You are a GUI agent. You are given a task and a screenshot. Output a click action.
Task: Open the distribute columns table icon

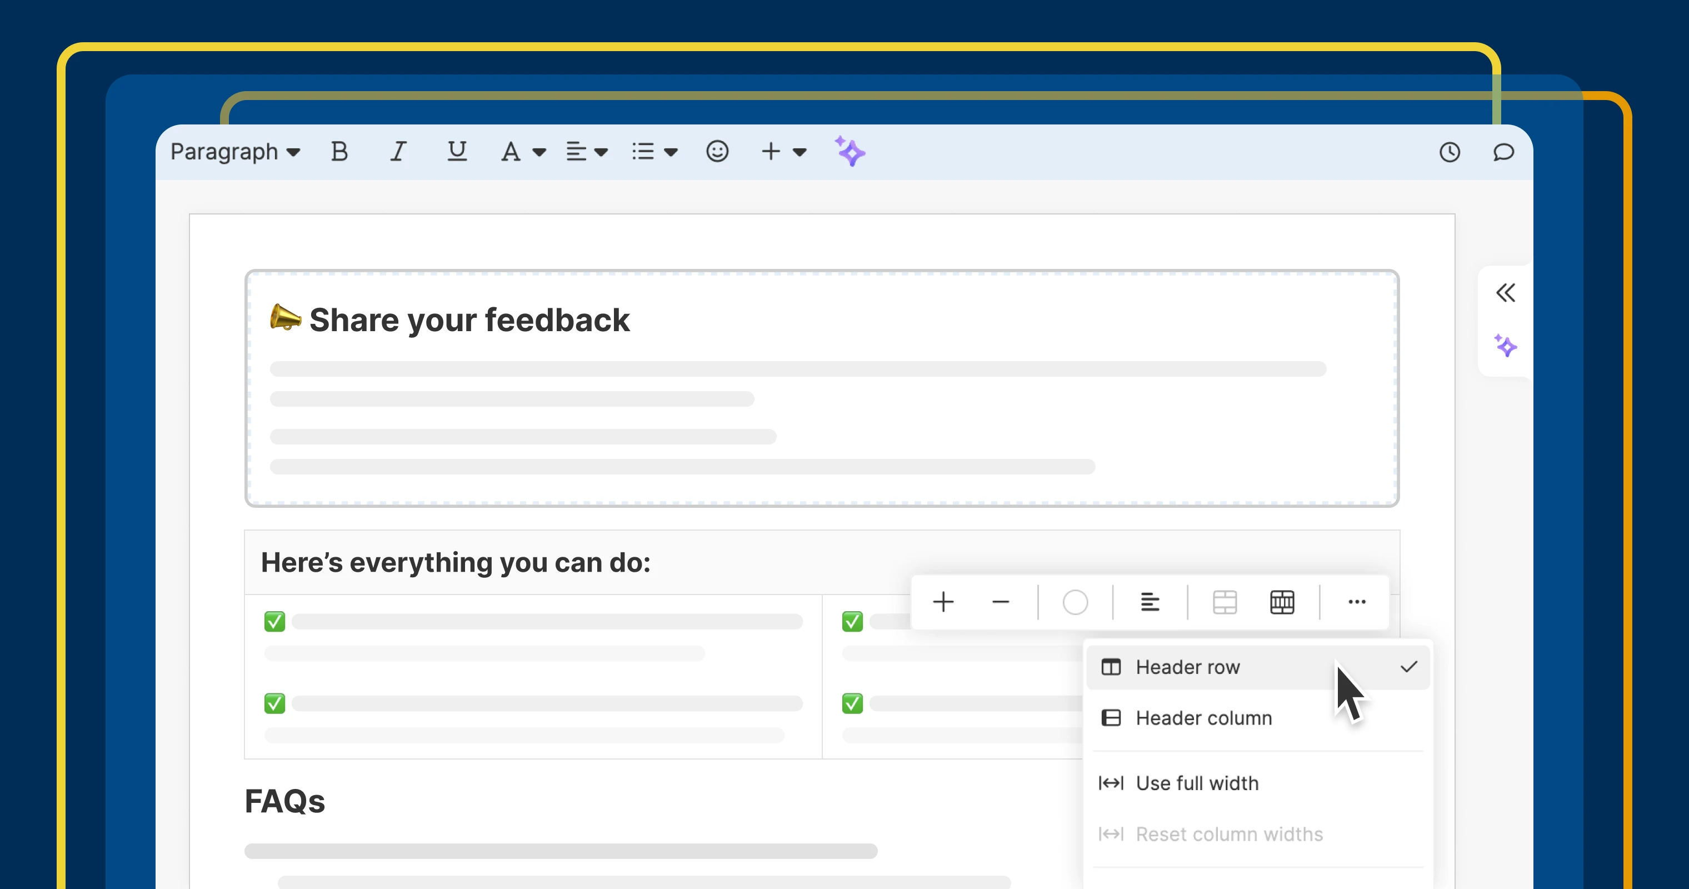click(1282, 602)
